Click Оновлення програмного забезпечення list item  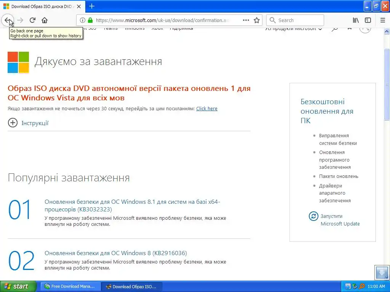tap(335, 160)
